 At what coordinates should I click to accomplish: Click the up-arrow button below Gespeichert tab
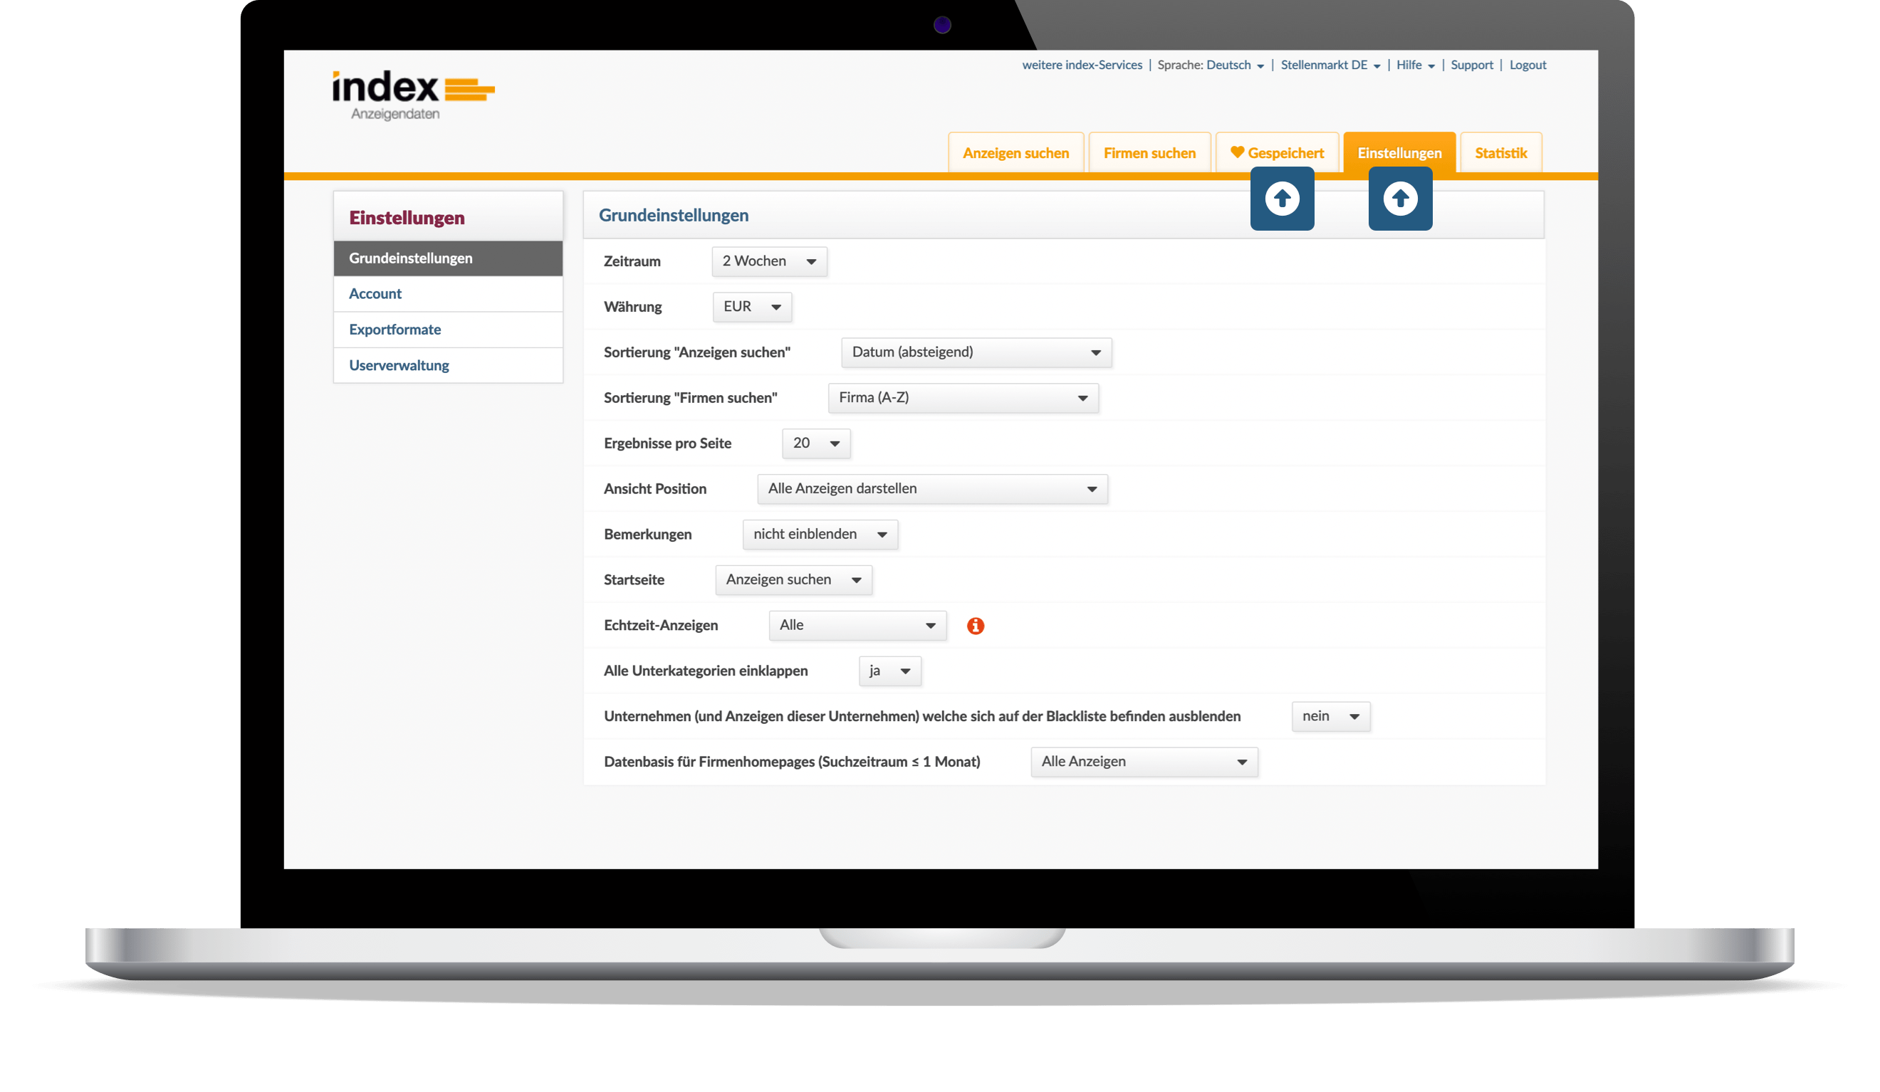pos(1282,199)
